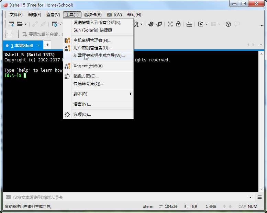Click the 1 会话 status indicator
The height and width of the screenshot is (213, 267).
click(x=211, y=206)
